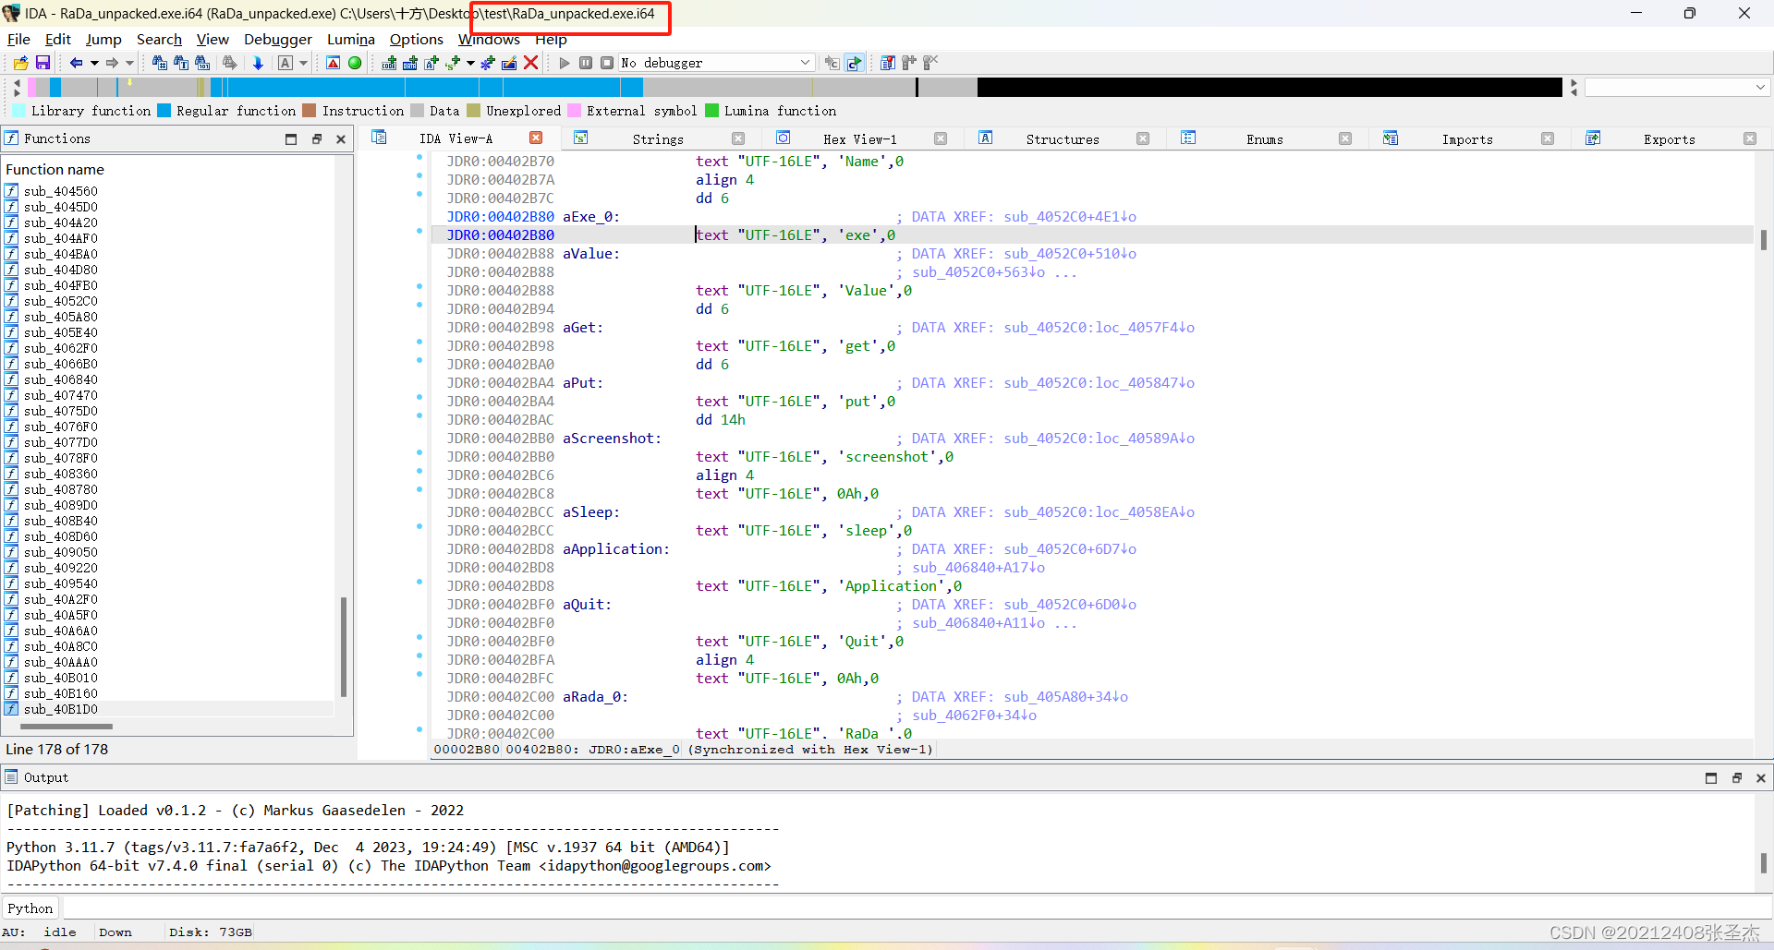The image size is (1774, 950).
Task: Maximize the Output panel
Action: click(1711, 778)
